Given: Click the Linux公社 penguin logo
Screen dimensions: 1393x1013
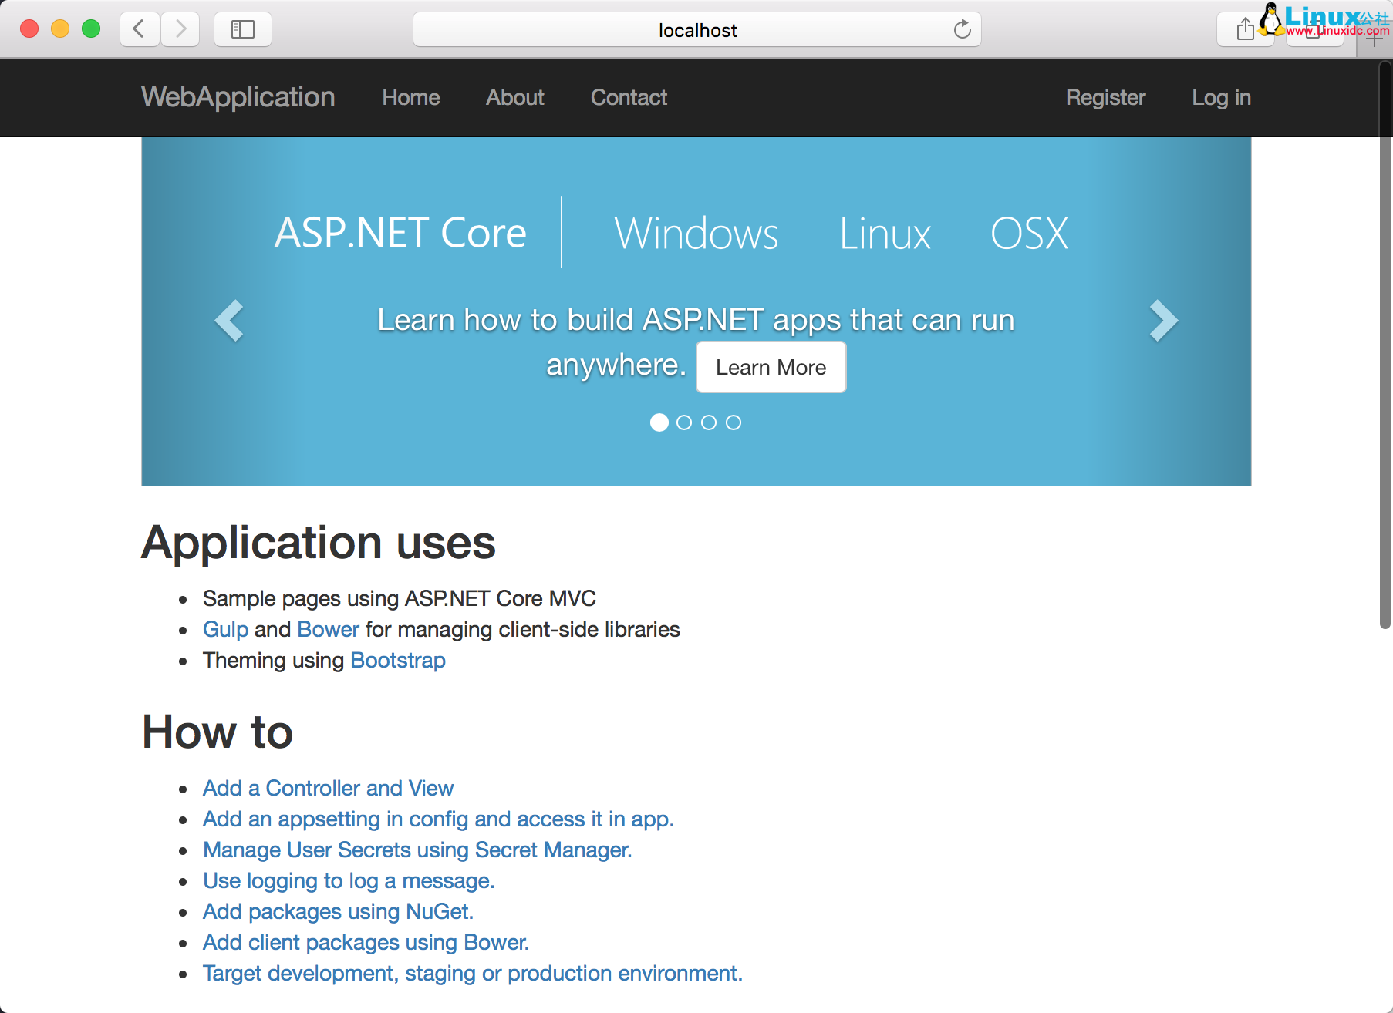Looking at the screenshot, I should coord(1271,22).
